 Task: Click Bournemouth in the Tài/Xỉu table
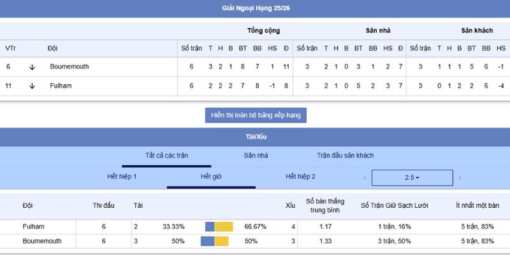pyautogui.click(x=42, y=241)
